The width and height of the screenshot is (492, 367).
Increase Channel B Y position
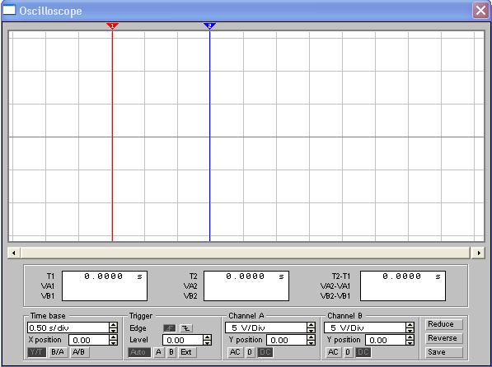(x=410, y=337)
